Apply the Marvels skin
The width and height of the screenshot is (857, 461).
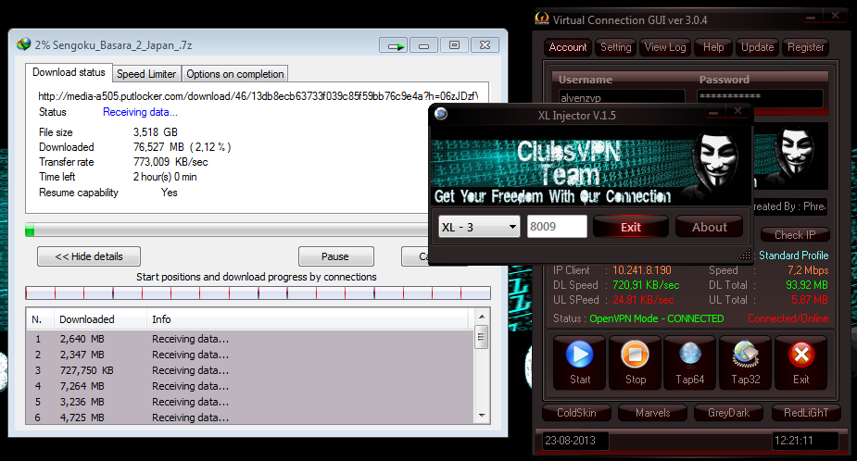652,413
